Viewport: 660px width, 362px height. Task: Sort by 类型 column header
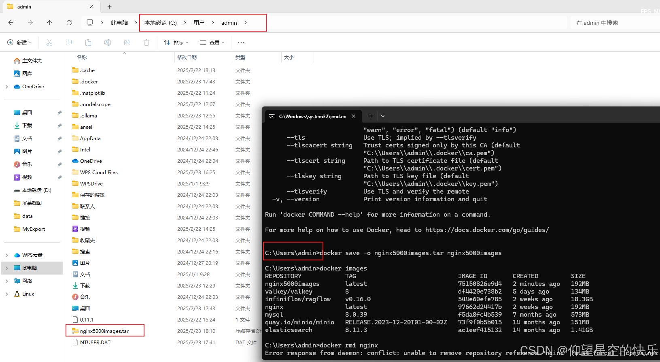240,57
